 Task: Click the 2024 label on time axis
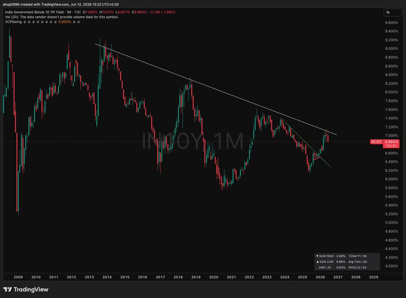285,277
